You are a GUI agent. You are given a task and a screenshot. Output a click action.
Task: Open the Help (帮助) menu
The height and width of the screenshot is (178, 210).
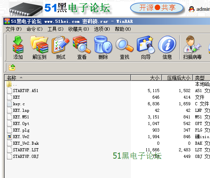click(x=123, y=29)
